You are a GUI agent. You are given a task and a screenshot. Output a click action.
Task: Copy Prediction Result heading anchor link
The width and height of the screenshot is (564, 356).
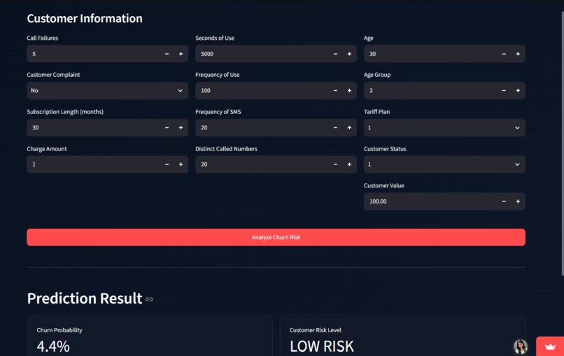click(x=149, y=299)
